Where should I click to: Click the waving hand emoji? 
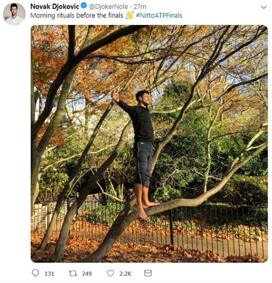(x=130, y=15)
